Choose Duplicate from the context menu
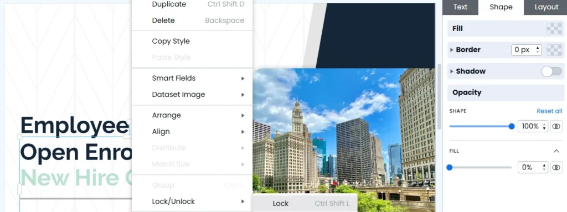This screenshot has width=567, height=212. [192, 4]
